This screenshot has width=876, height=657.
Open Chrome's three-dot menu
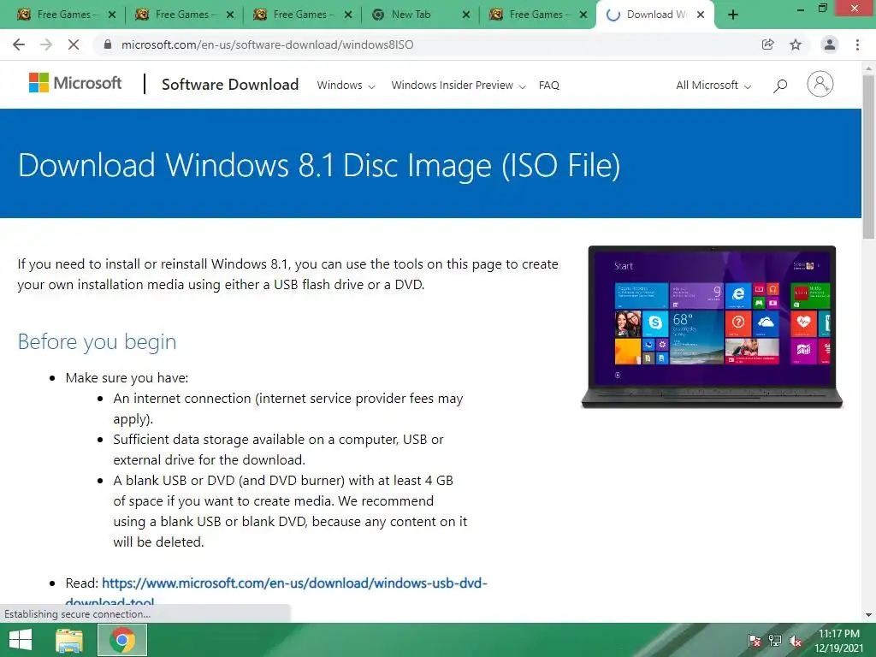[x=857, y=44]
